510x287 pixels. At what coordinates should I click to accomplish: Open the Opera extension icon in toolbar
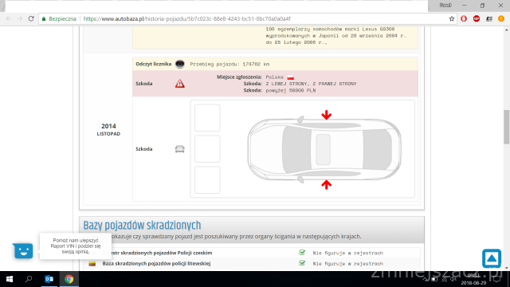coord(464,19)
